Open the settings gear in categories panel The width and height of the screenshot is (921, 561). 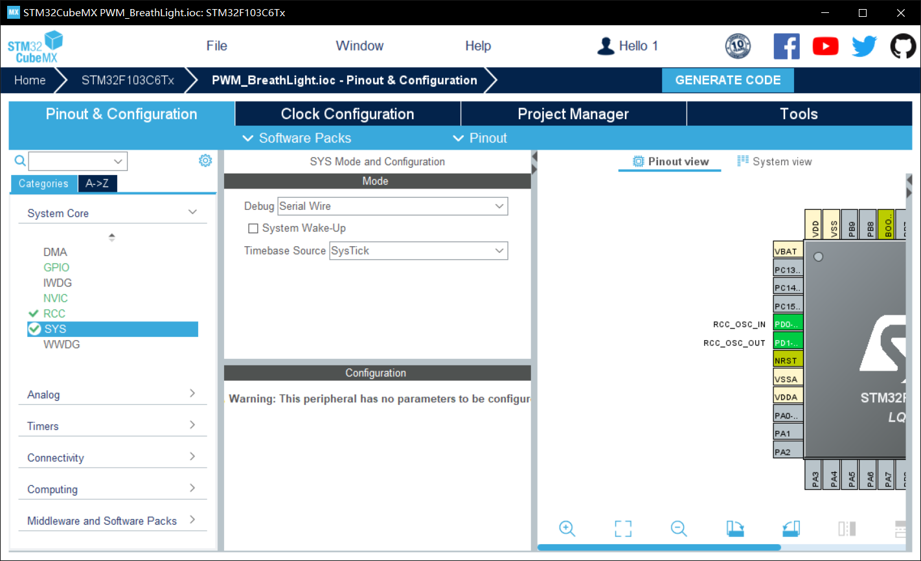point(205,160)
